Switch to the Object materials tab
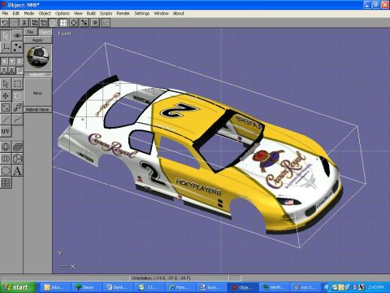Screen dimensions: 390x293 pos(45,33)
